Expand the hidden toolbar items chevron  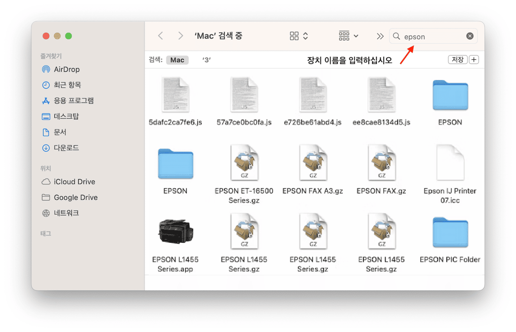(x=380, y=36)
